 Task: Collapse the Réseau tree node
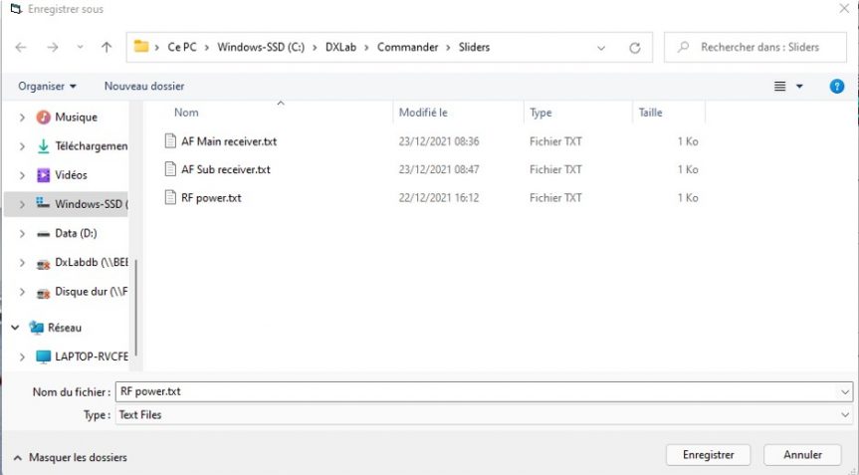[x=15, y=328]
